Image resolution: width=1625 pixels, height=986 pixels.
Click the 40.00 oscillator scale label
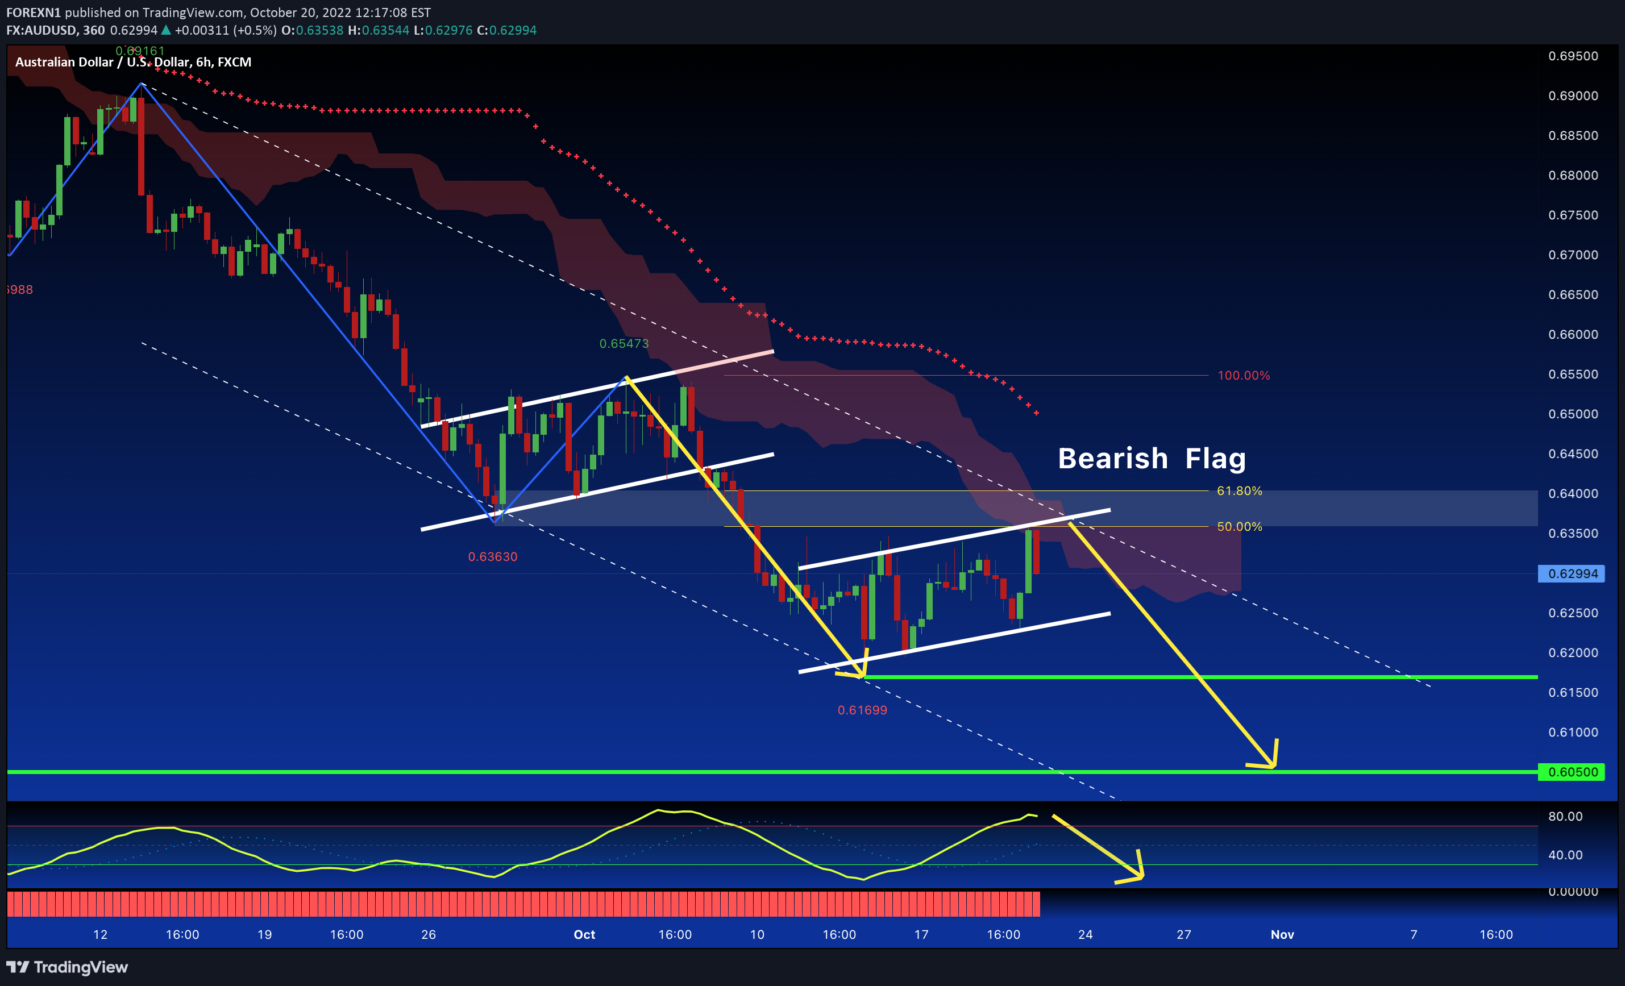(1565, 855)
